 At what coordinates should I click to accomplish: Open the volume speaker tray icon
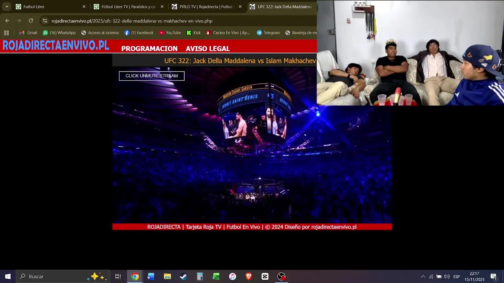(x=447, y=276)
